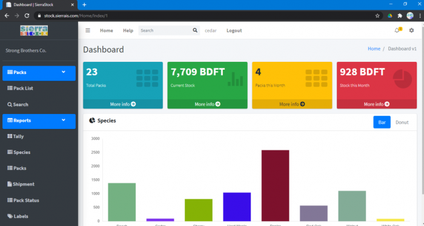Open the Pack Status report

pos(23,201)
